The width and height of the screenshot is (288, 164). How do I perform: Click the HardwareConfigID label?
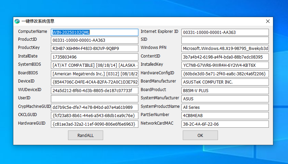click(157, 73)
